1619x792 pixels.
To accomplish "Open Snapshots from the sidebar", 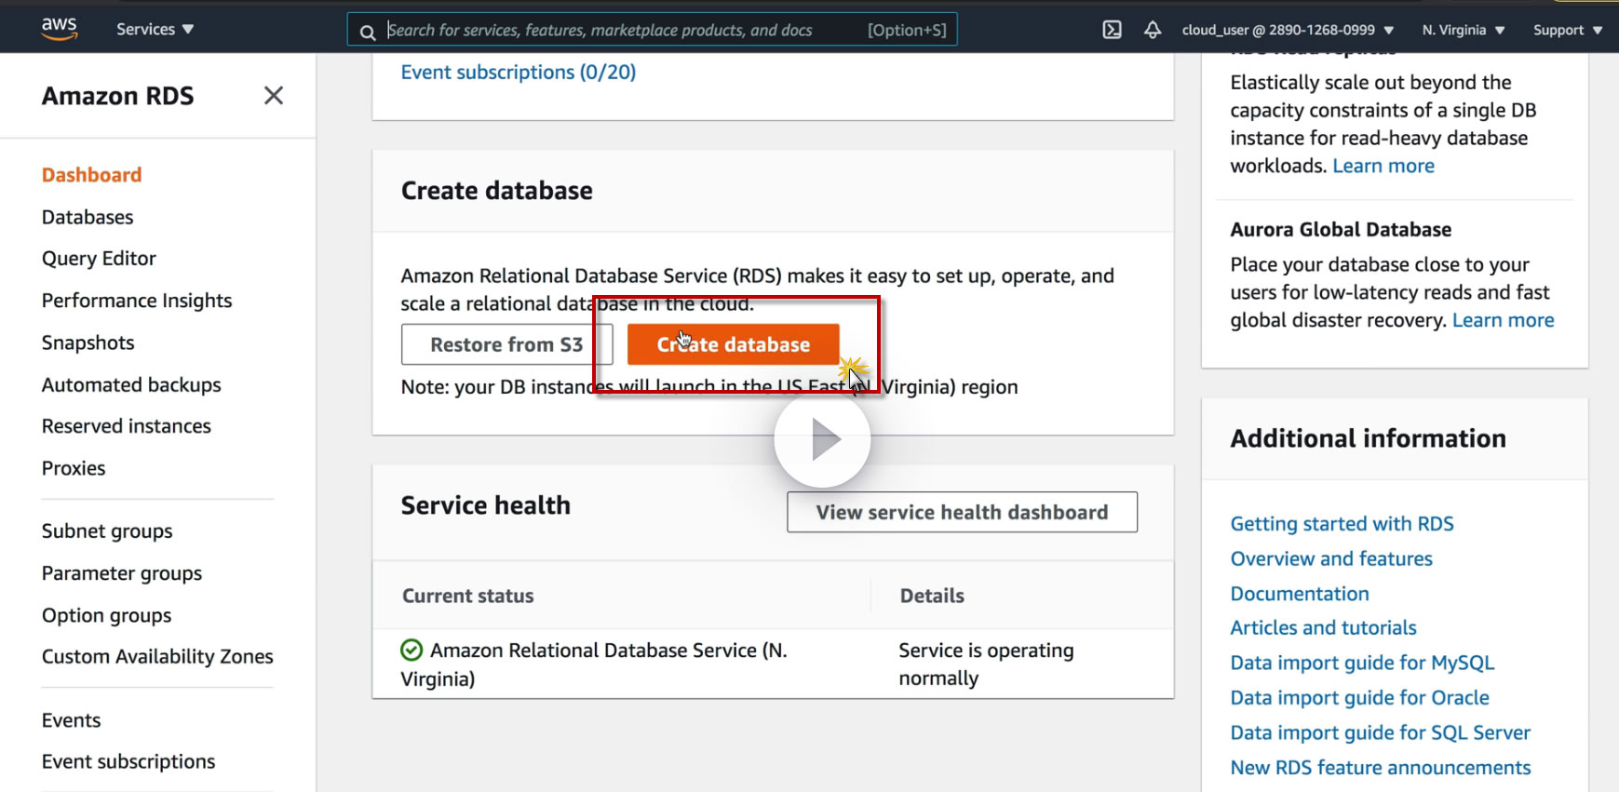I will point(88,342).
